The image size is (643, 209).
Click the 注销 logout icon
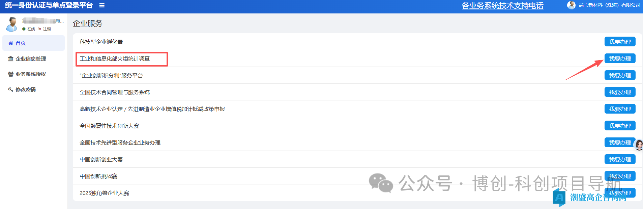coord(39,29)
